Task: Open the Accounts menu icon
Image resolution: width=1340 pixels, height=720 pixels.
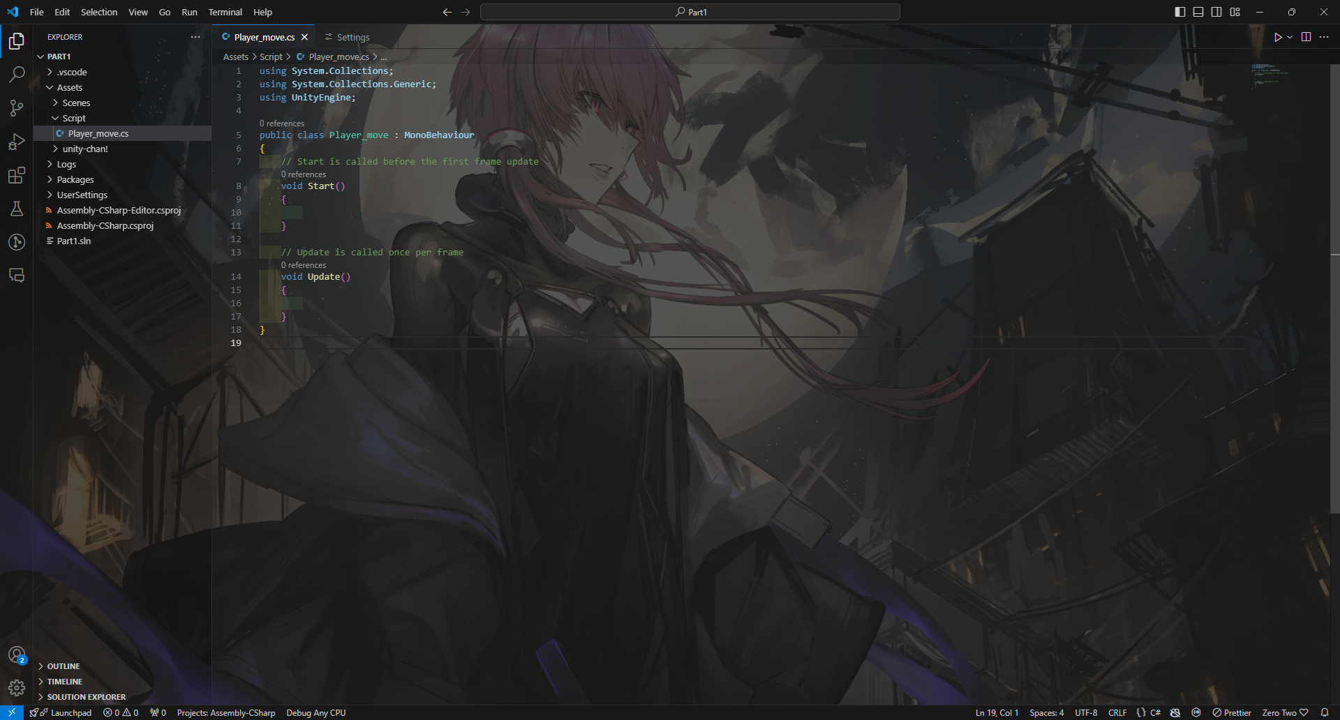Action: 17,655
